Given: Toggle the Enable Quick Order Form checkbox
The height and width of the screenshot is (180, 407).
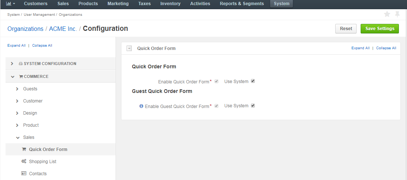Looking at the screenshot, I should [x=216, y=81].
